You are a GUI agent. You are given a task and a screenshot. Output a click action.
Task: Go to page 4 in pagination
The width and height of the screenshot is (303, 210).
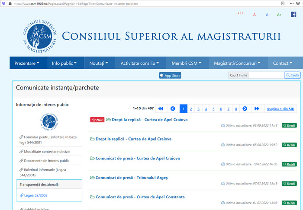click(x=206, y=108)
